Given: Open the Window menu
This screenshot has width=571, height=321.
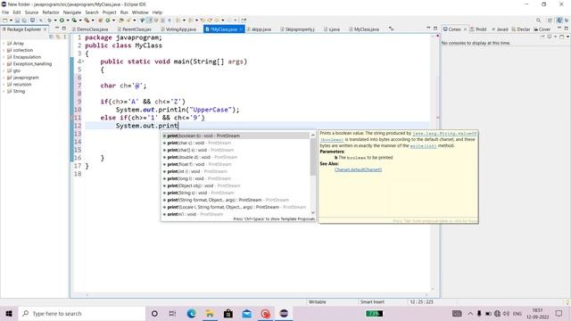Looking at the screenshot, I should (140, 12).
